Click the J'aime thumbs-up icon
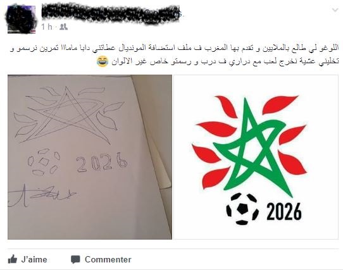Viewport: 343px width, 270px height. [x=13, y=259]
